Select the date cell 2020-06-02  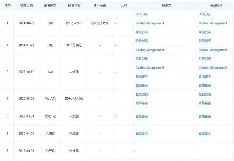26,99
